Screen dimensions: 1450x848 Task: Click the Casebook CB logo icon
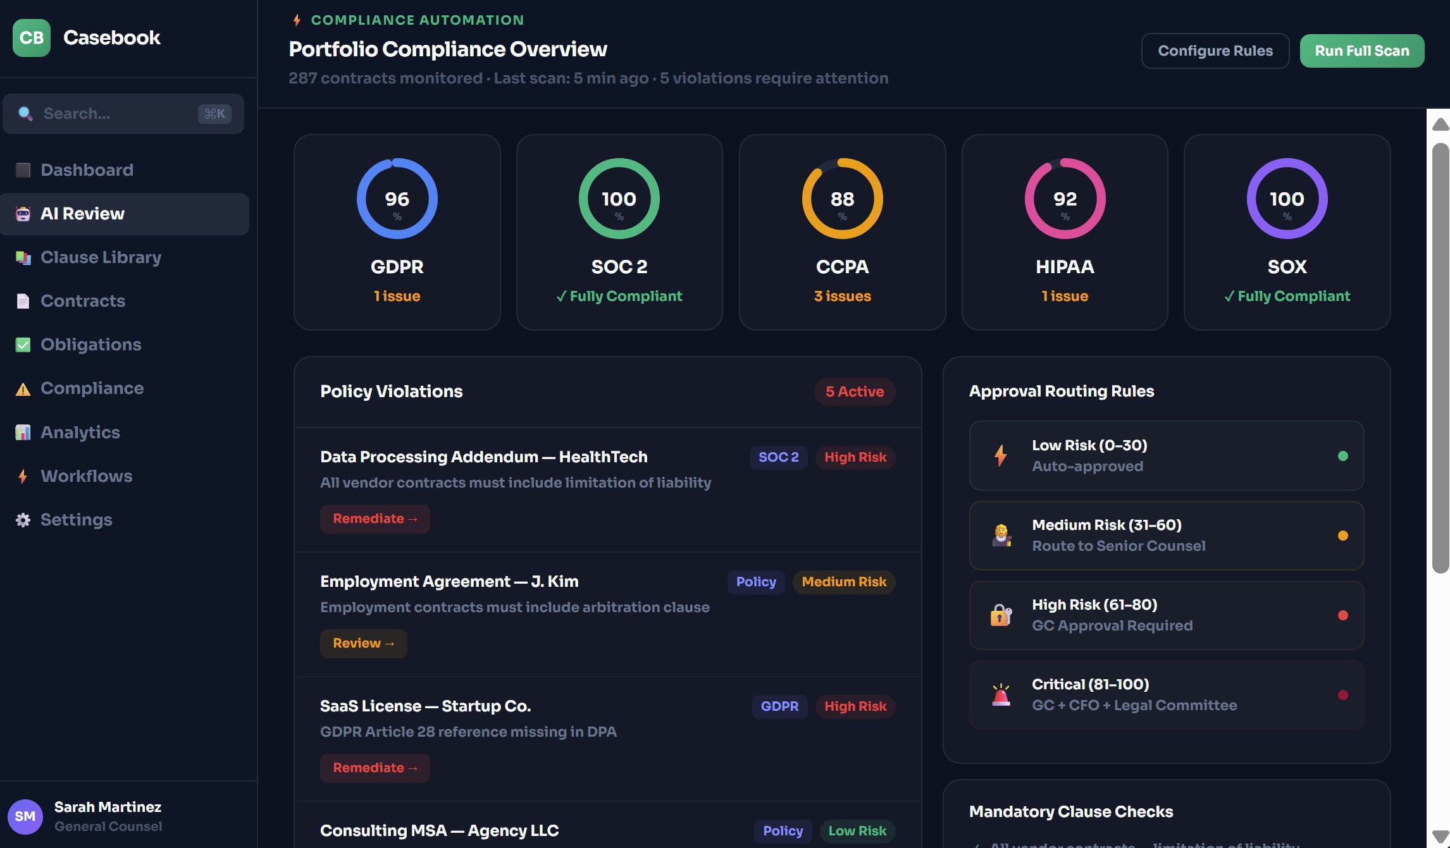pos(31,38)
